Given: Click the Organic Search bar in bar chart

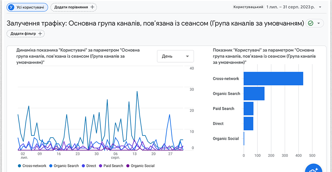Looking at the screenshot, I should click(254, 94).
